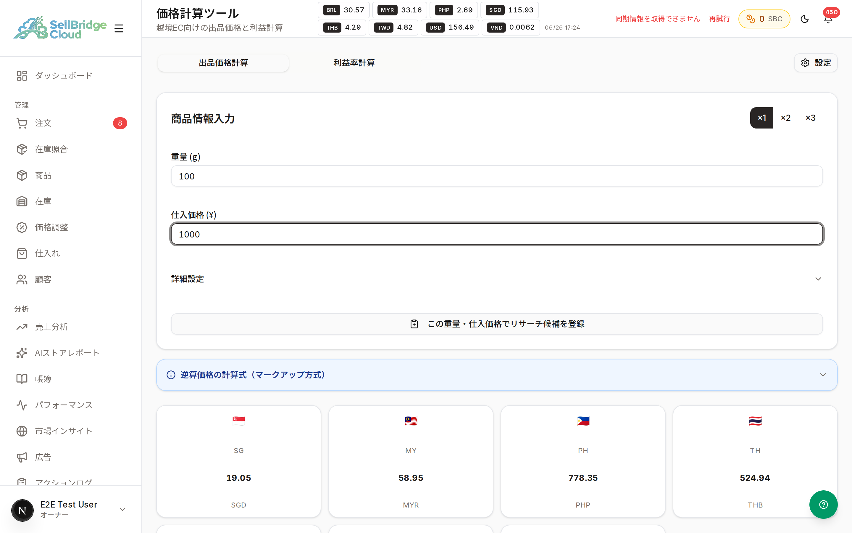Click the MY 58.95 MYR price card
852x533 pixels.
pos(411,461)
